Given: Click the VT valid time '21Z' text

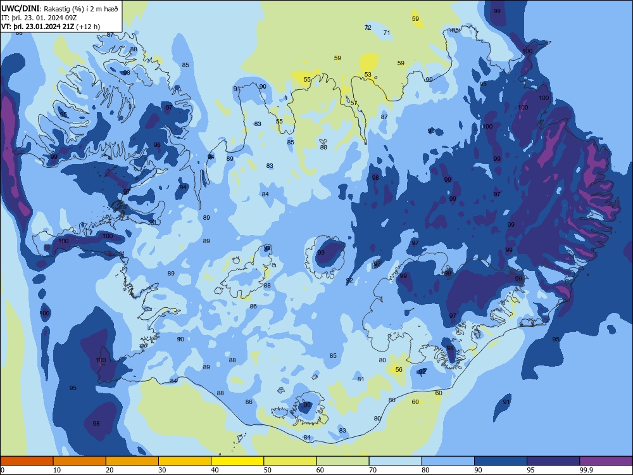Looking at the screenshot, I should pos(68,27).
